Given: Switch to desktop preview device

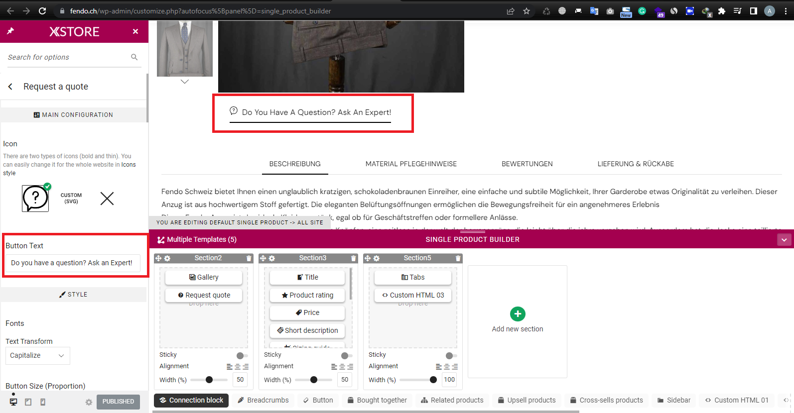Looking at the screenshot, I should [13, 402].
